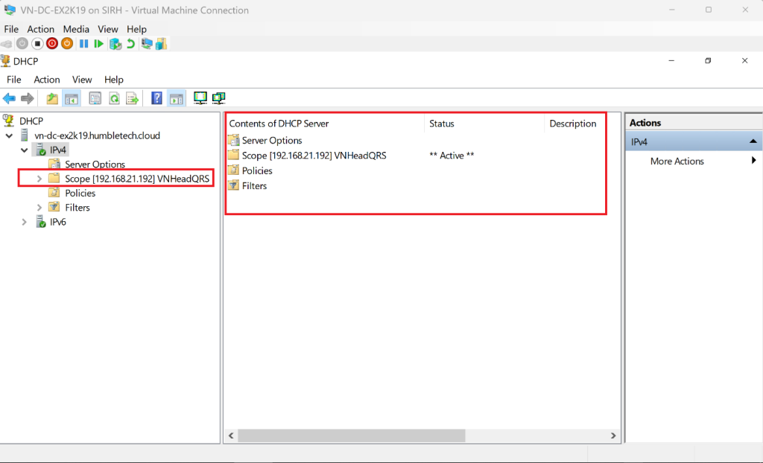Click the red Shut Down VM icon
The width and height of the screenshot is (763, 463).
coord(52,44)
